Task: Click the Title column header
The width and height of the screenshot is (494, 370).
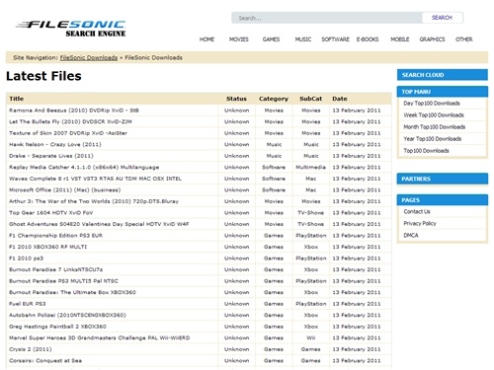Action: tap(17, 99)
